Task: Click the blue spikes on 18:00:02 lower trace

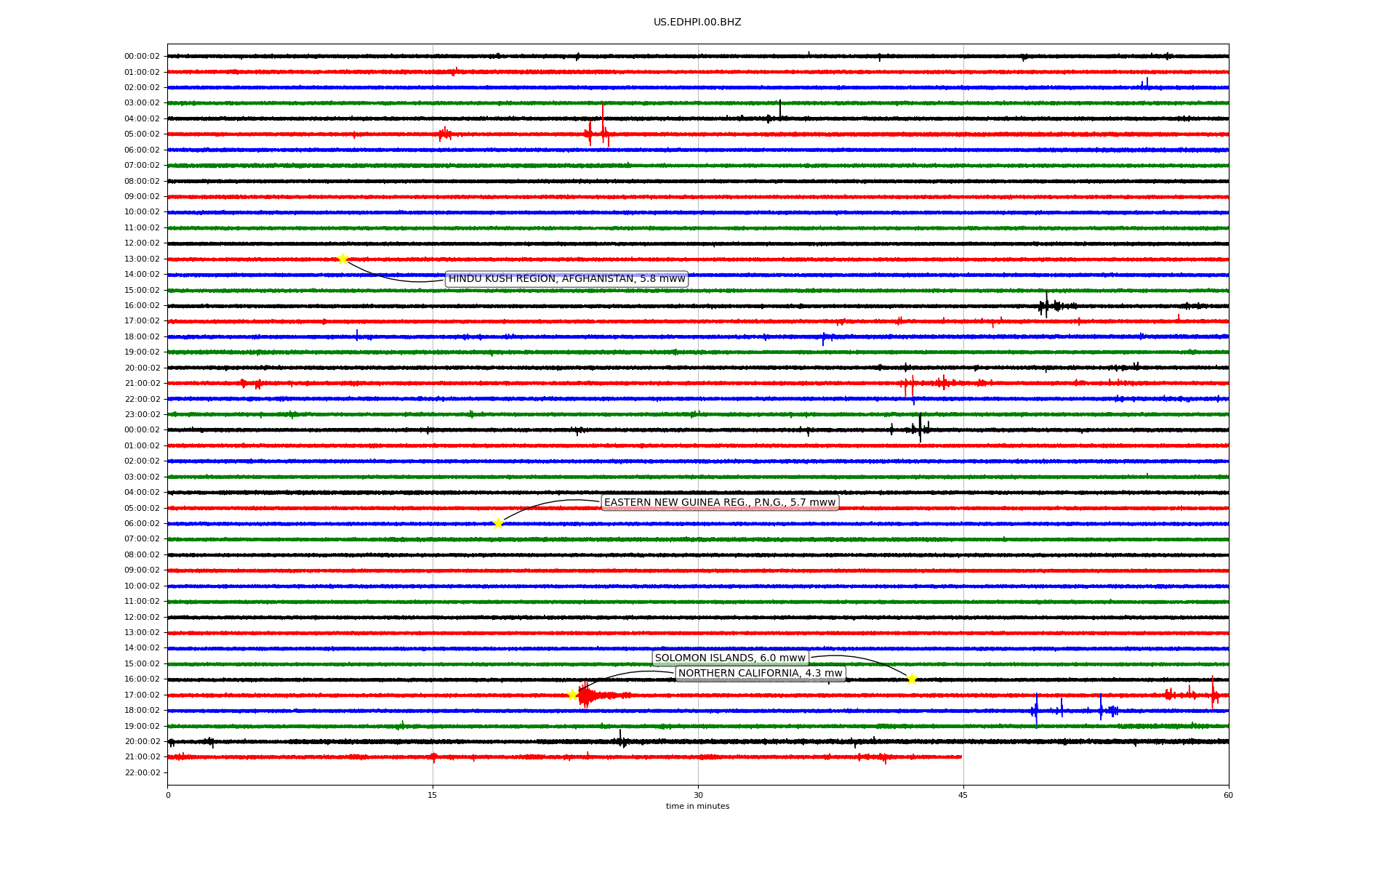Action: coord(1035,711)
